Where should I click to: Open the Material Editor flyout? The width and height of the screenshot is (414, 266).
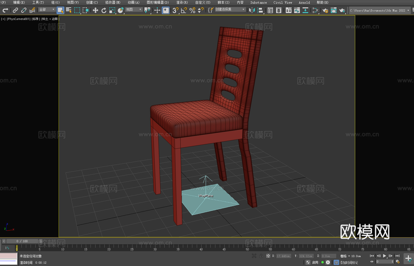[315, 10]
